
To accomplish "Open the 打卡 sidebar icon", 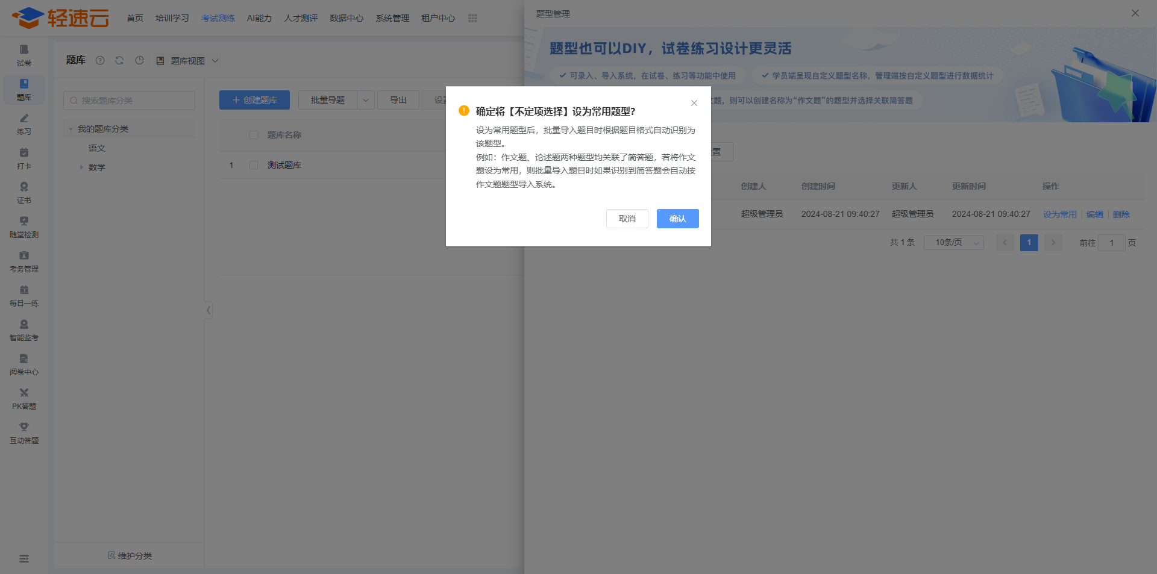I will (24, 158).
